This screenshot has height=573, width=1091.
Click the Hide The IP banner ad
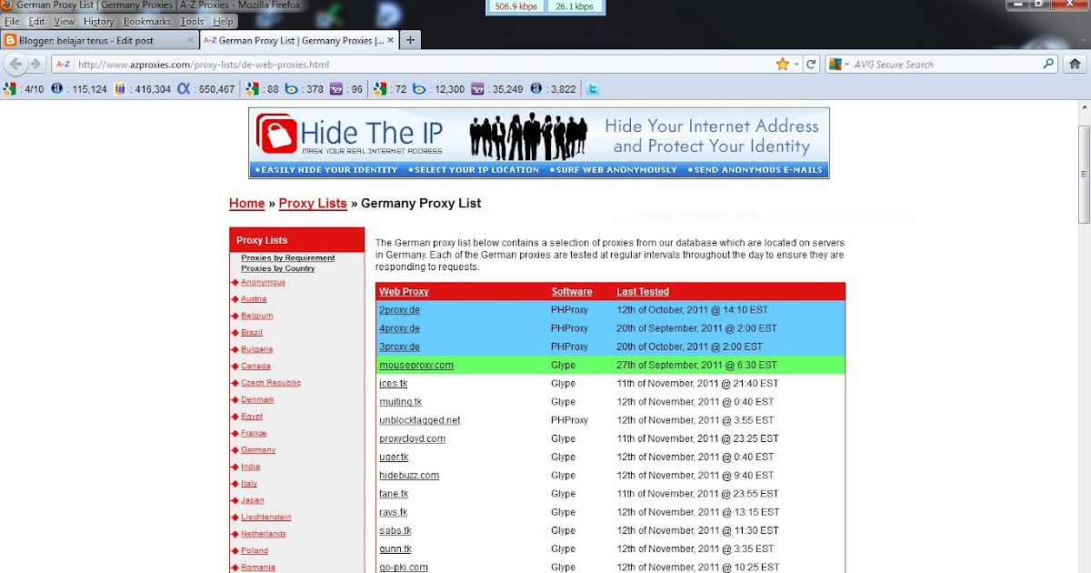point(538,143)
